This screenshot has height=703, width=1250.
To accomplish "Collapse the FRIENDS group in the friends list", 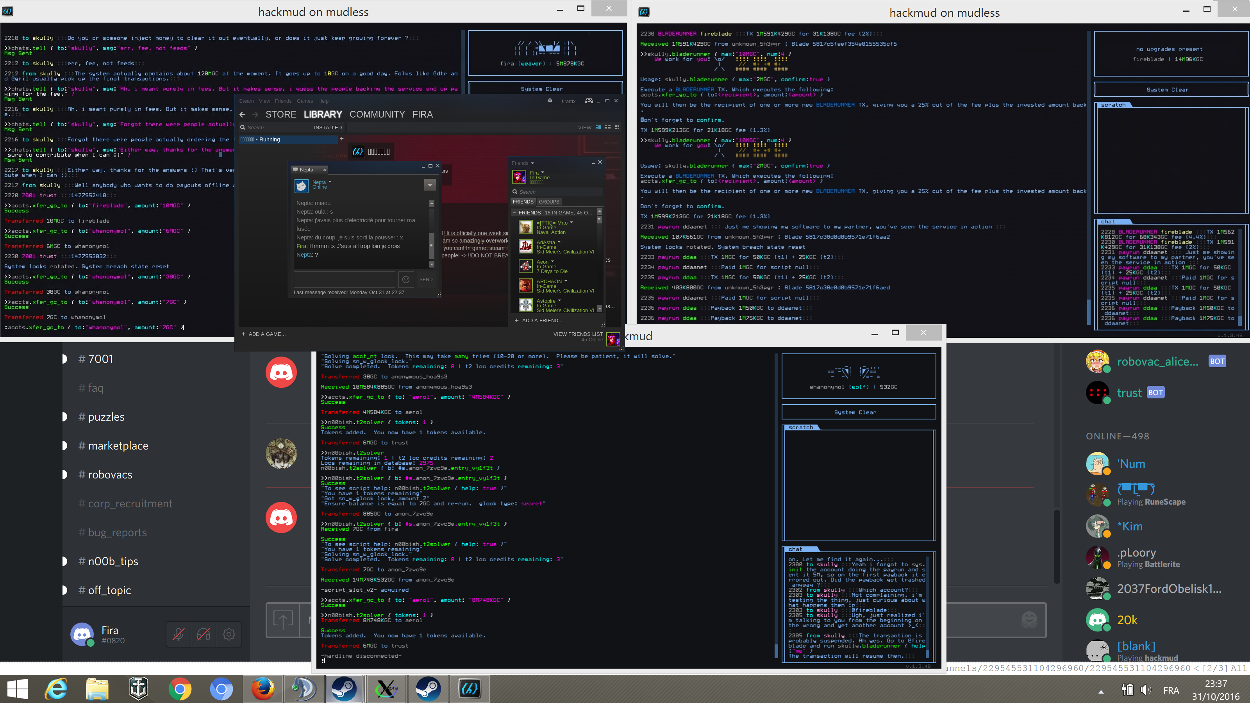I will pos(514,212).
